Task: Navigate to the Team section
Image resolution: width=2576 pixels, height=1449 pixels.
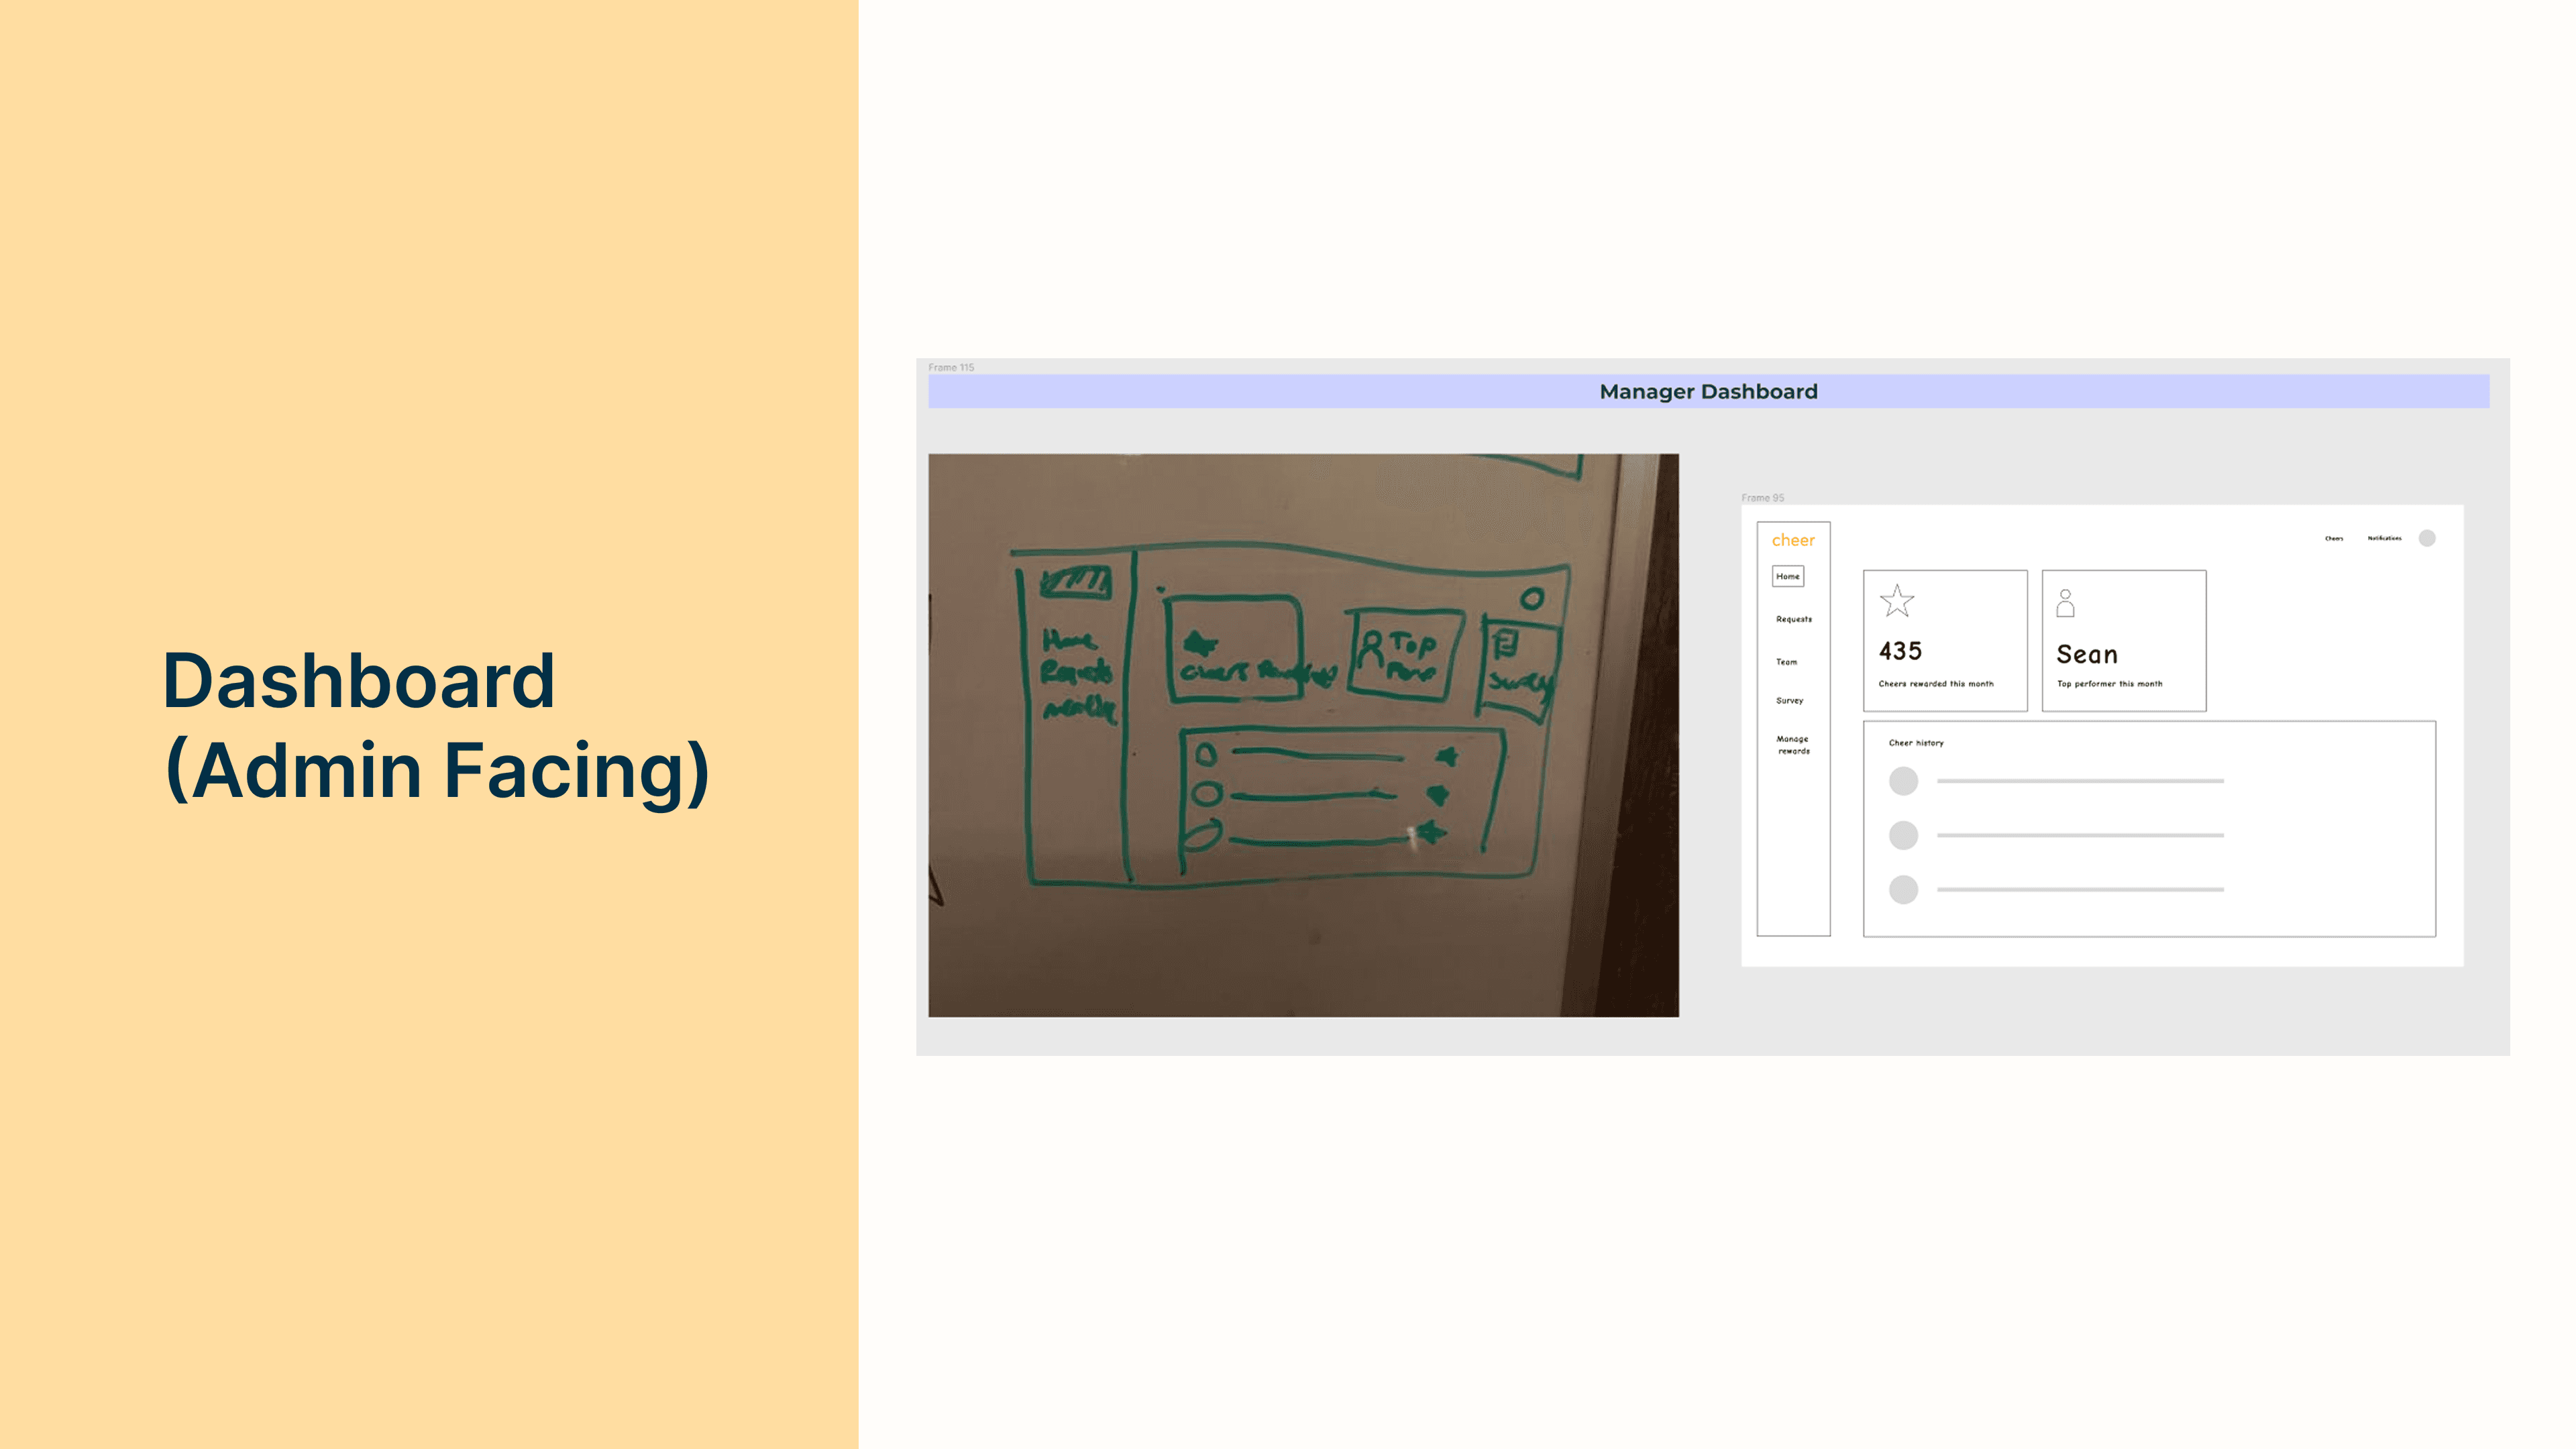Action: 1787,662
